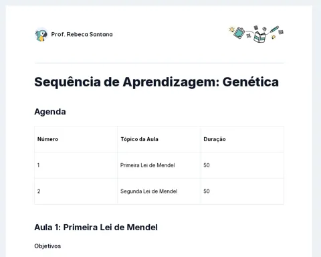The height and width of the screenshot is (257, 321).
Task: Select the Número column header
Action: point(47,139)
